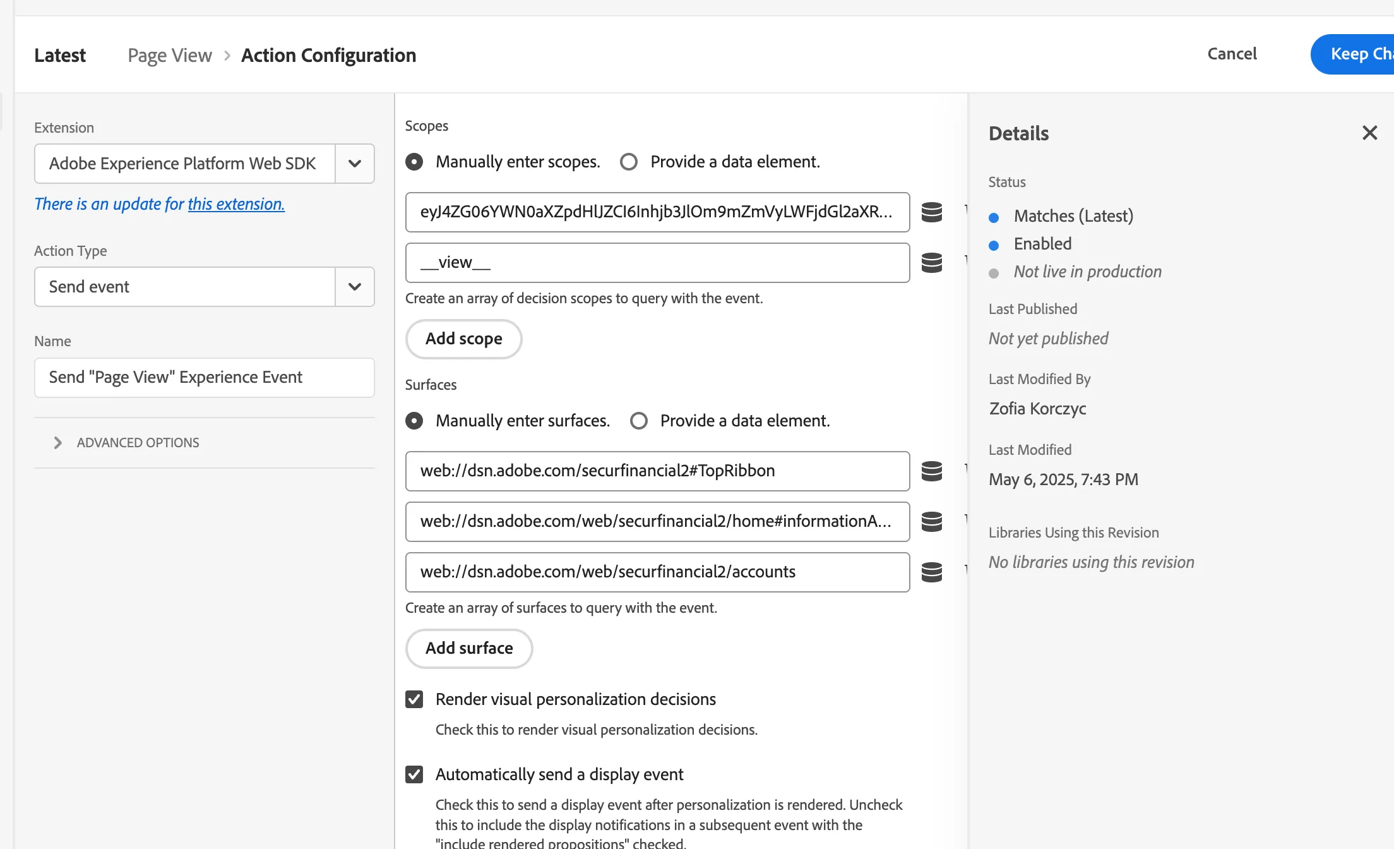1394x849 pixels.
Task: Uncheck Automatically send a display event
Action: [414, 774]
